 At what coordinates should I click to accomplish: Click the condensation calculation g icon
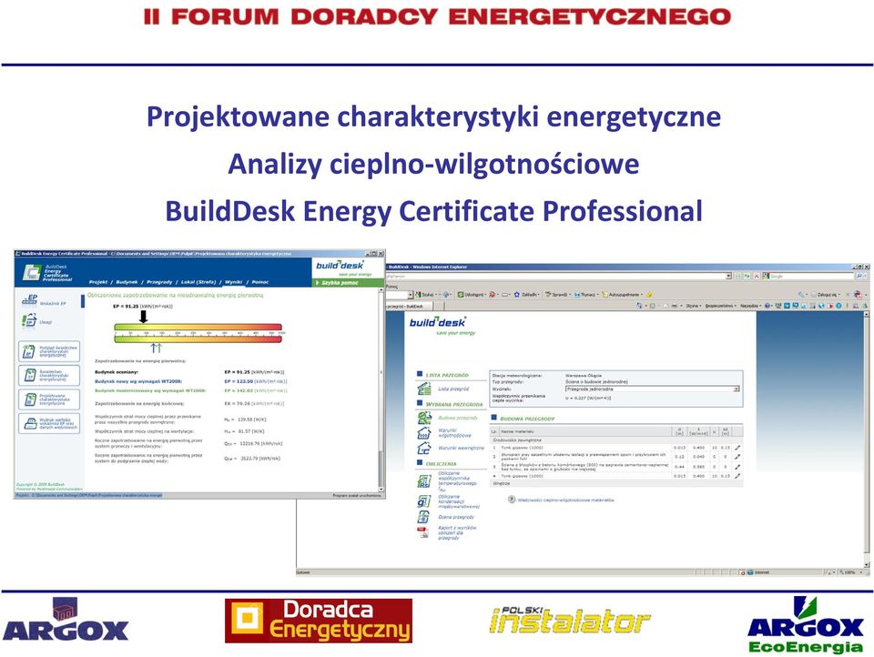(423, 501)
